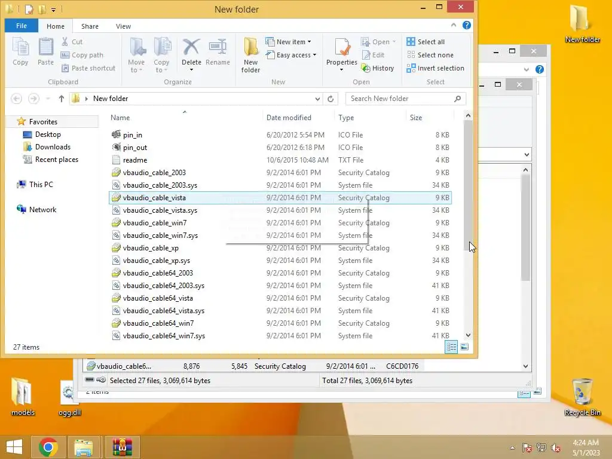This screenshot has height=459, width=612.
Task: Show hidden system tray icons
Action: click(512, 448)
